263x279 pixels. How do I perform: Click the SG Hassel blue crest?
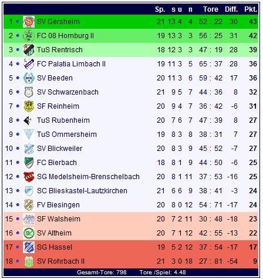pyautogui.click(x=29, y=247)
